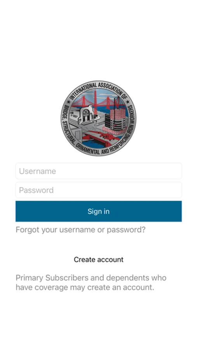
Task: Tap the "have coverage may create an account" line
Action: (85, 287)
